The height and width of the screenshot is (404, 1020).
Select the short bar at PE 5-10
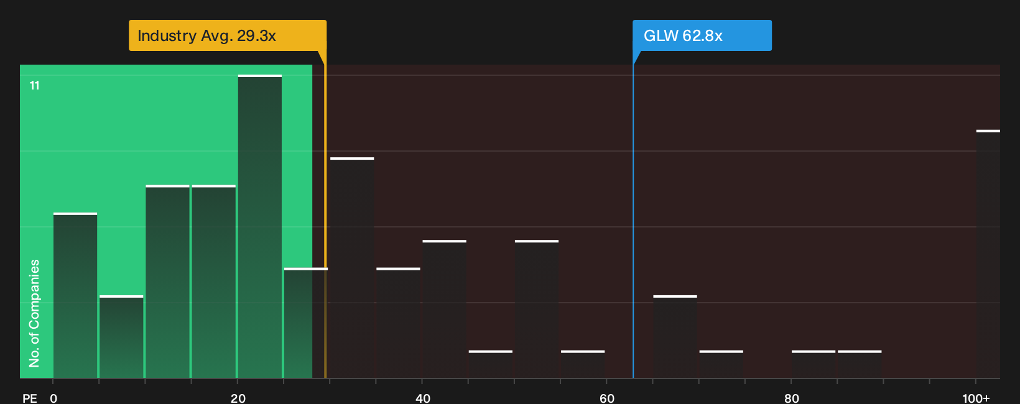point(121,337)
